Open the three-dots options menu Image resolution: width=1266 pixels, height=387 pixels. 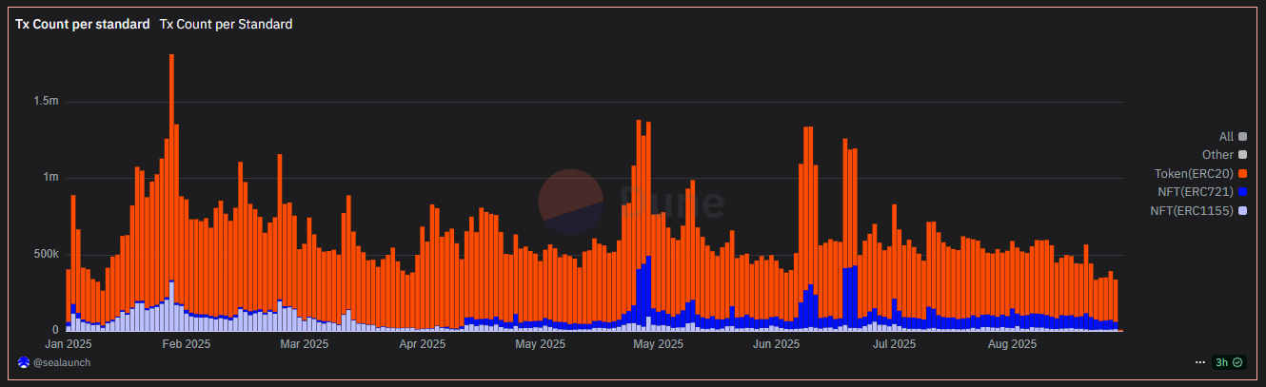coord(1200,362)
